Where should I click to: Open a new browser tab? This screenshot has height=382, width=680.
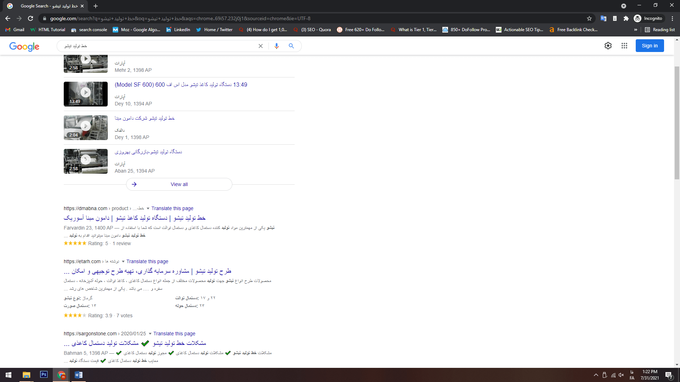click(x=96, y=6)
